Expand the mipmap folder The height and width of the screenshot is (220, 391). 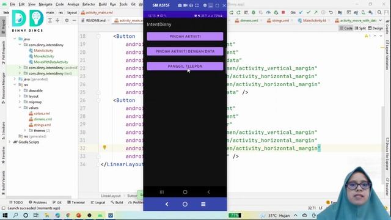[20, 102]
